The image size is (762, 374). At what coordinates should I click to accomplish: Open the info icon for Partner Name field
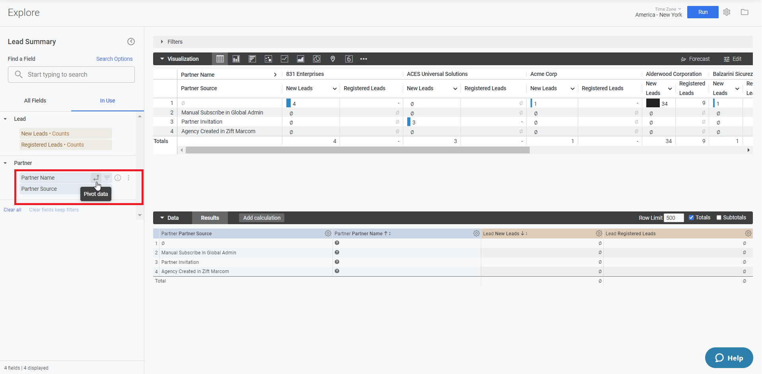point(117,178)
